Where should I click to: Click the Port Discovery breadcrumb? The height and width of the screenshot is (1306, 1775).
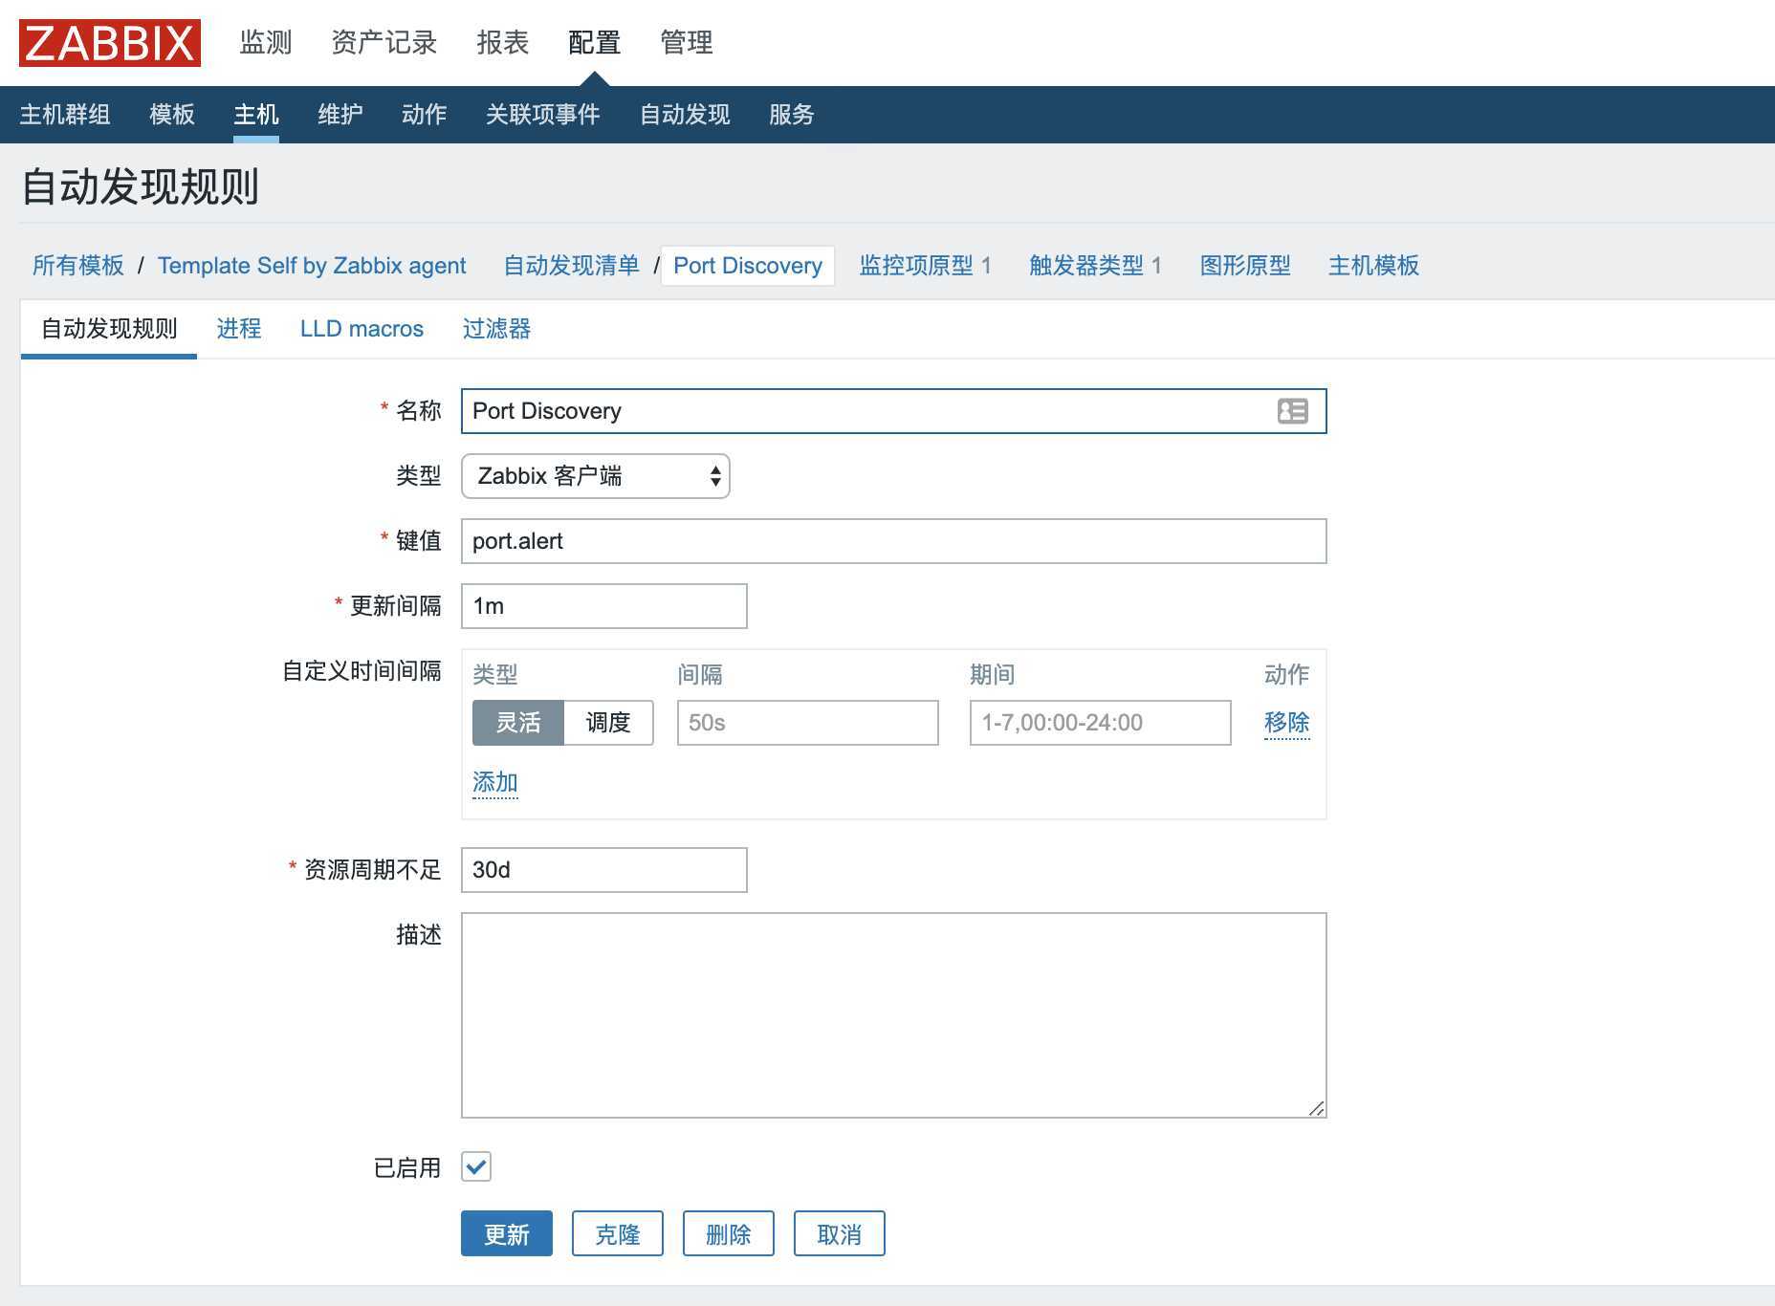(x=748, y=266)
